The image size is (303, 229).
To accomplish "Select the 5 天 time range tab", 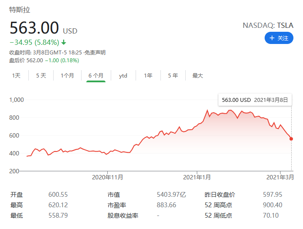I will 41,75.
